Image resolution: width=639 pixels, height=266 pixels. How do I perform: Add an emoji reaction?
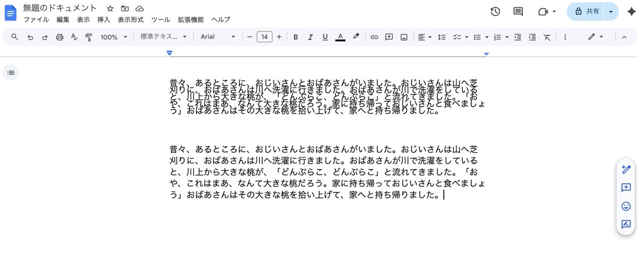coord(626,206)
